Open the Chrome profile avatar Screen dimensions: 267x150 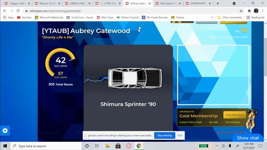pyautogui.click(x=256, y=11)
